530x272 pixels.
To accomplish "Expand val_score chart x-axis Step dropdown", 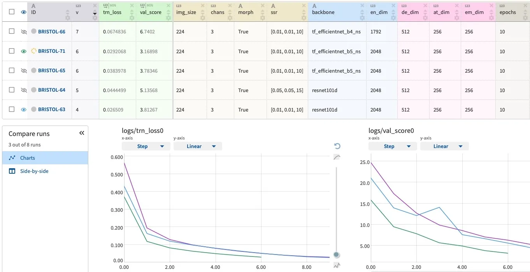I will 393,146.
